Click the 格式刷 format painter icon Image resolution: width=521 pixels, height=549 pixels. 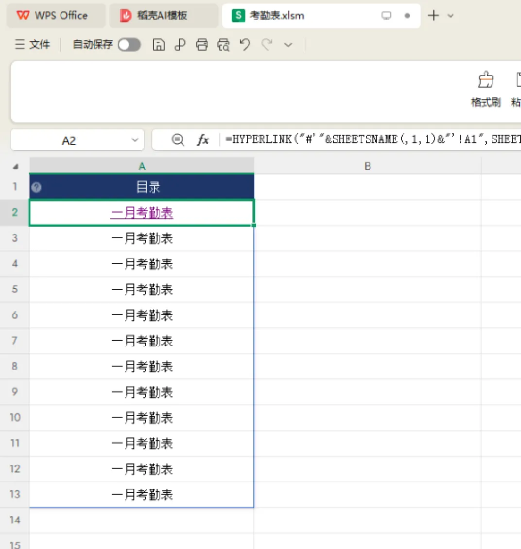tap(486, 81)
